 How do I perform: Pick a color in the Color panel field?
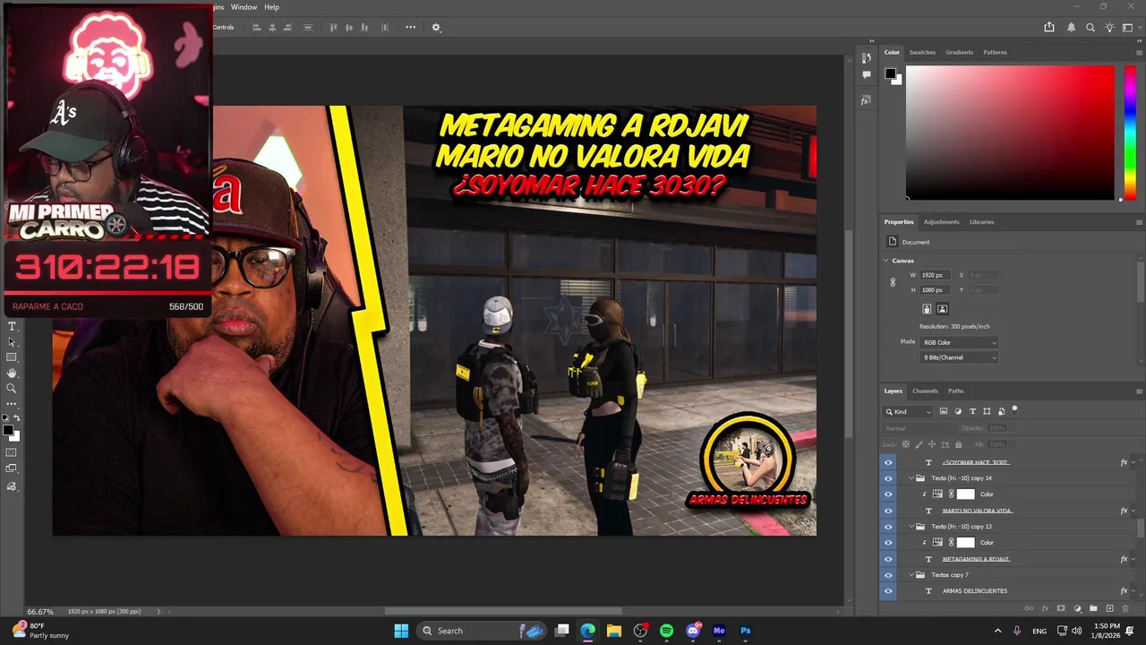(1010, 133)
